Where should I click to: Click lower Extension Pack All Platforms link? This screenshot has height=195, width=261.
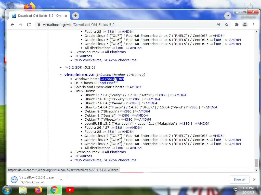pos(113,152)
